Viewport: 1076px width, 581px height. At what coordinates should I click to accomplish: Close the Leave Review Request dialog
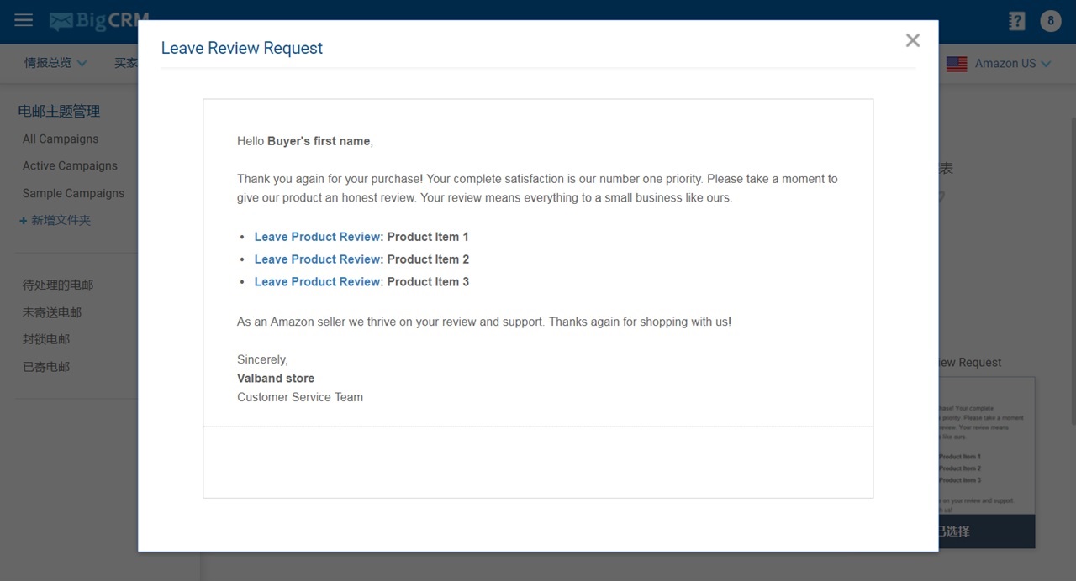click(x=912, y=40)
